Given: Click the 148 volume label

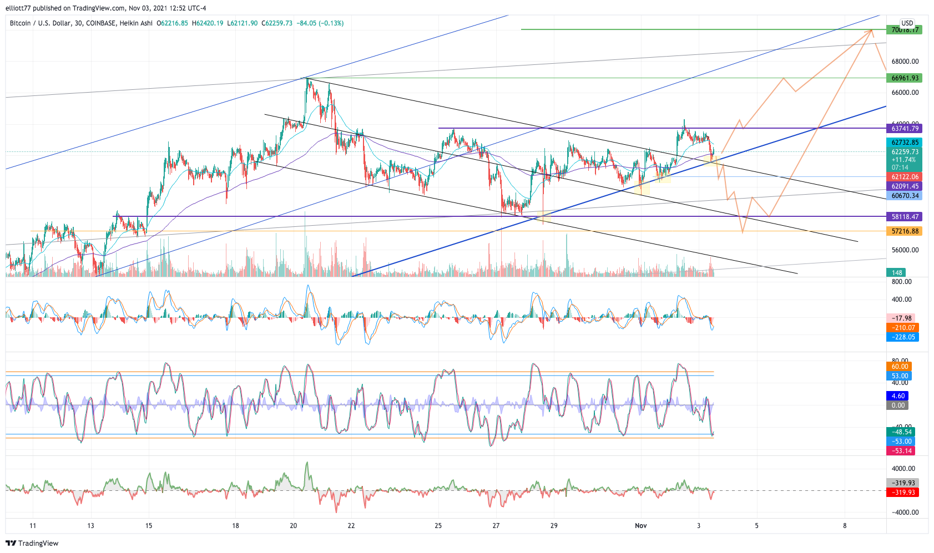Looking at the screenshot, I should click(896, 272).
